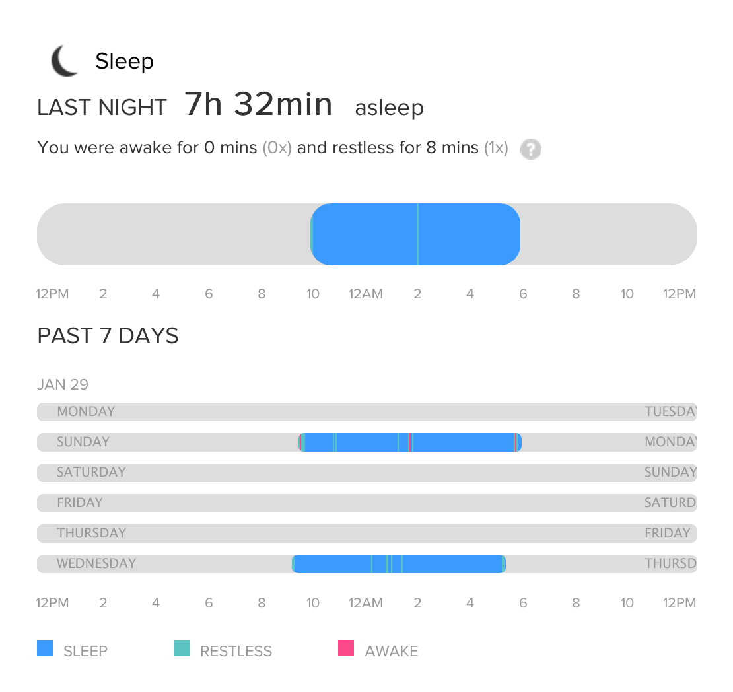Click the LAST NIGHT label
The height and width of the screenshot is (692, 733).
pos(102,108)
